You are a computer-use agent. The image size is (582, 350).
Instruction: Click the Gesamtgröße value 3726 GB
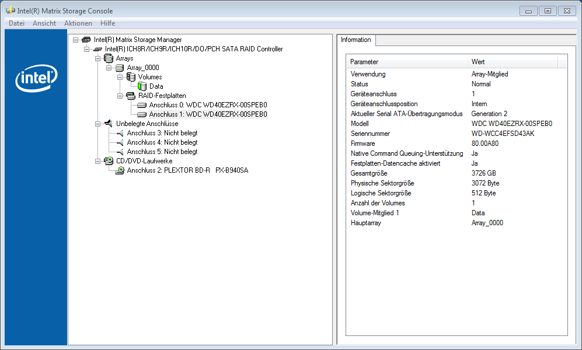pos(484,173)
